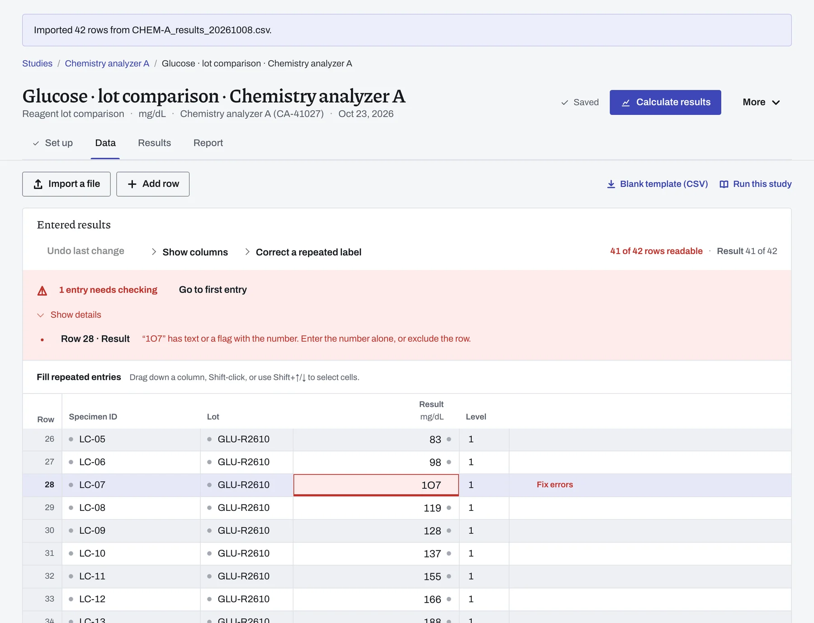814x623 pixels.
Task: Go to Studies breadcrumb link
Action: point(37,63)
